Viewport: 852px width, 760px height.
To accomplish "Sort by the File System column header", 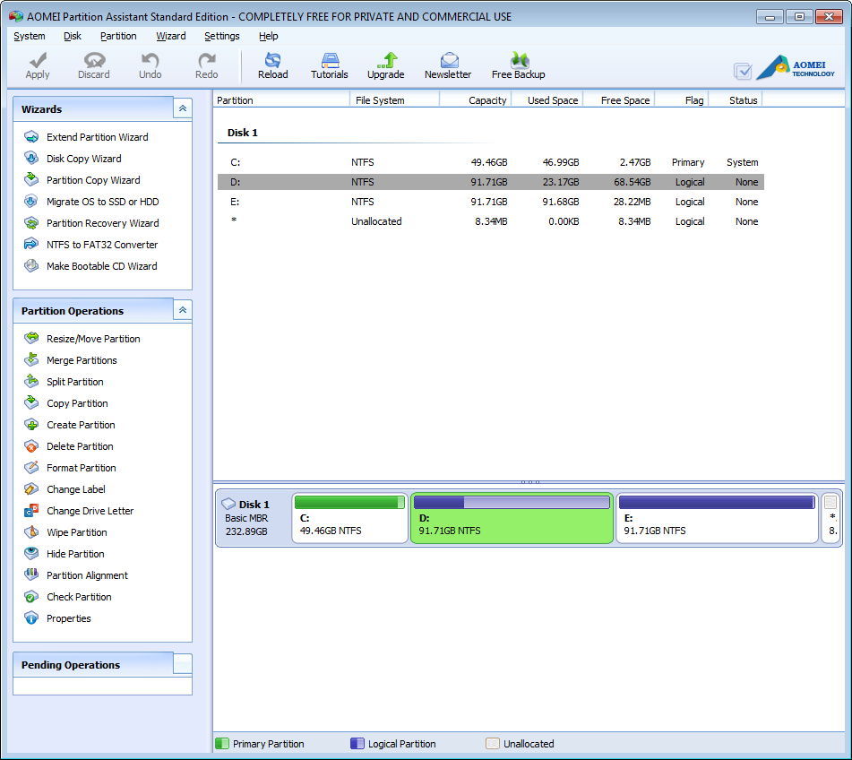I will point(394,100).
